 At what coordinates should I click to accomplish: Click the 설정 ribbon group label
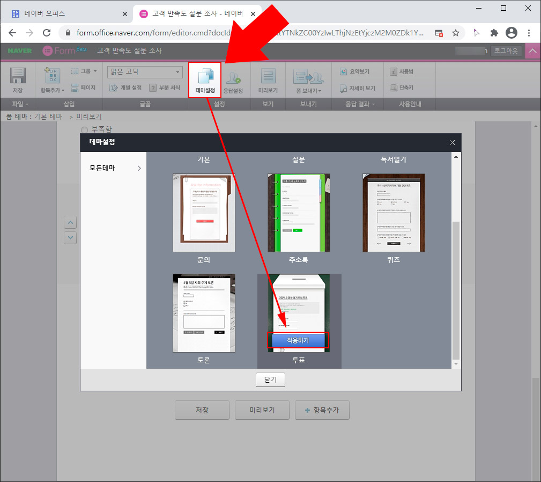tap(219, 104)
